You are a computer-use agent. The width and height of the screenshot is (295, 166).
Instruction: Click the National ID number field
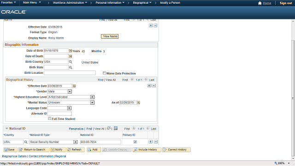[x=100, y=142]
